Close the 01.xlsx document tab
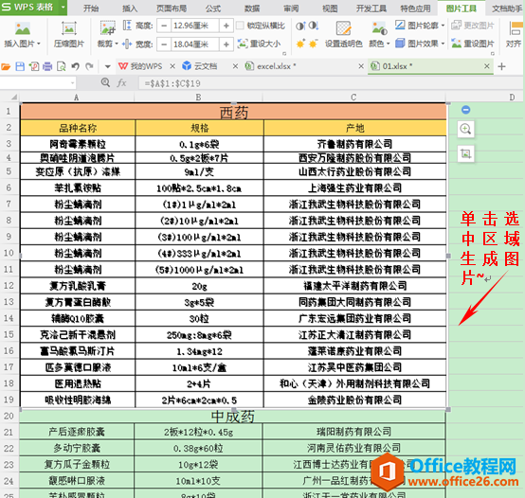The image size is (525, 498). 487,66
